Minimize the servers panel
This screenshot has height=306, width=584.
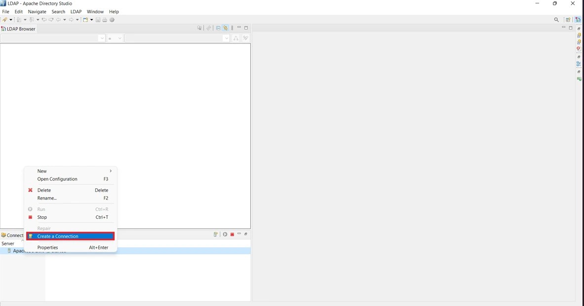tap(239, 234)
